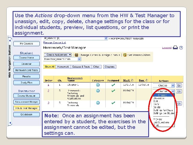The image size is (193, 145).
Task: Click the Change Dates & Assign Status icon
Action: pos(76,55)
